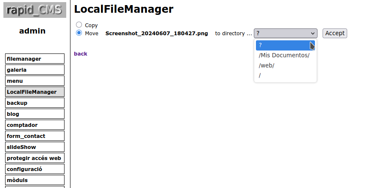Open the comptador sidebar item

pos(35,125)
